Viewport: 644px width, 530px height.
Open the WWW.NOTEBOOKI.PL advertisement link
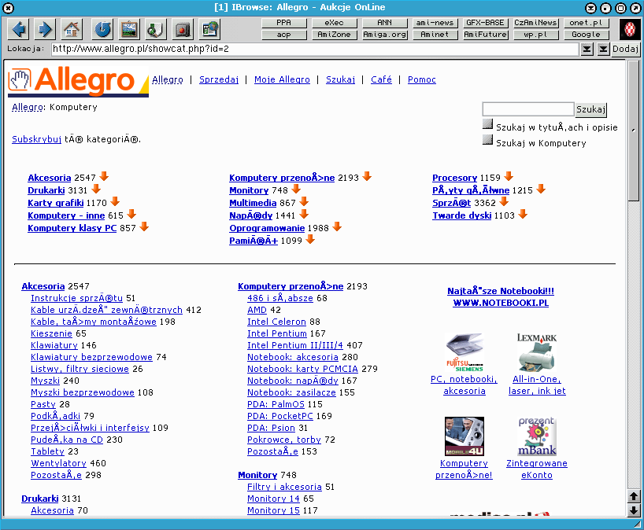coord(501,303)
